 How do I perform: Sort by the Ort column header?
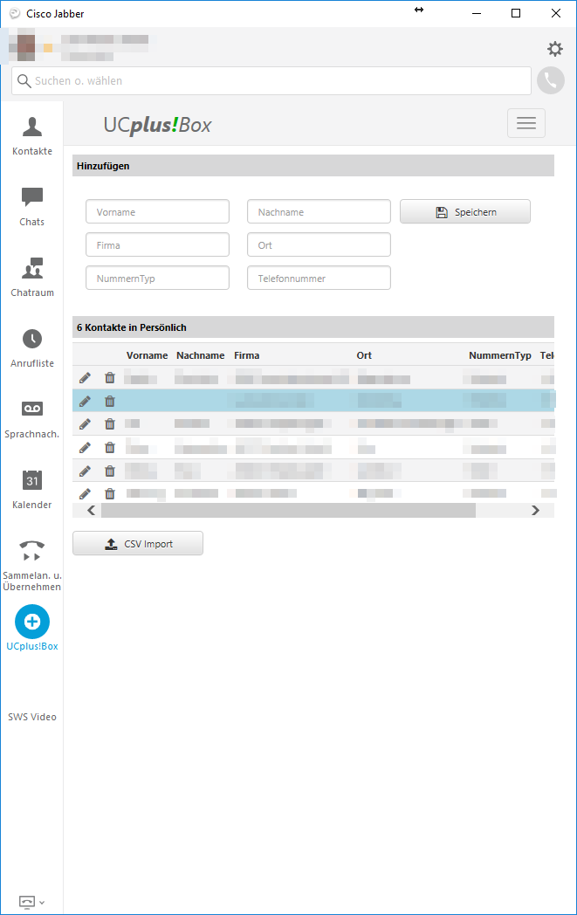364,355
